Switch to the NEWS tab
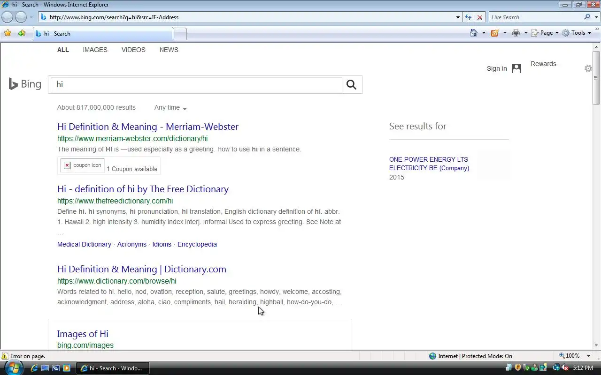 pos(169,50)
